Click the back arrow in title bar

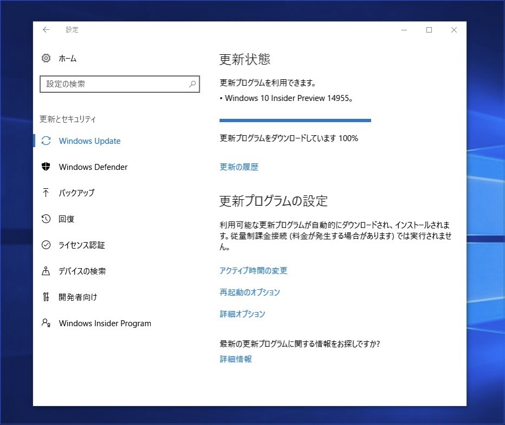click(x=46, y=30)
